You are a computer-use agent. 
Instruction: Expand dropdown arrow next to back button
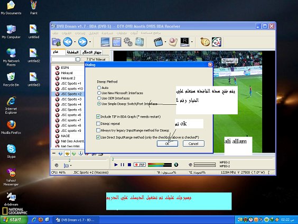pos(75,42)
